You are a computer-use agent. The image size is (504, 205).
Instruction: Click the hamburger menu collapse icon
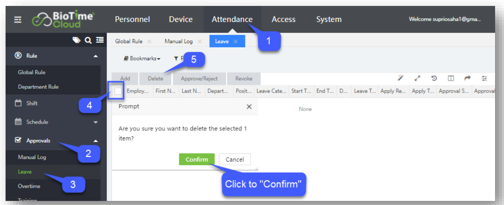pyautogui.click(x=18, y=20)
